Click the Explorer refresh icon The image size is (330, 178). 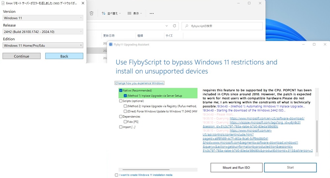coord(175,26)
